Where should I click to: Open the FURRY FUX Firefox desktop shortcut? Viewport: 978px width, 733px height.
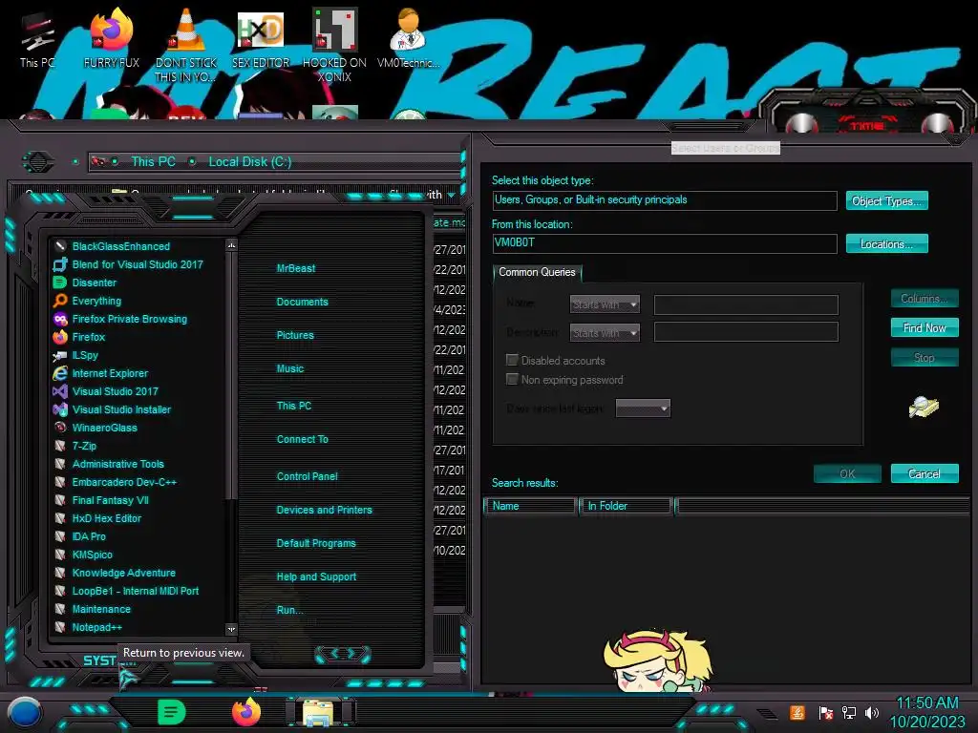point(111,38)
